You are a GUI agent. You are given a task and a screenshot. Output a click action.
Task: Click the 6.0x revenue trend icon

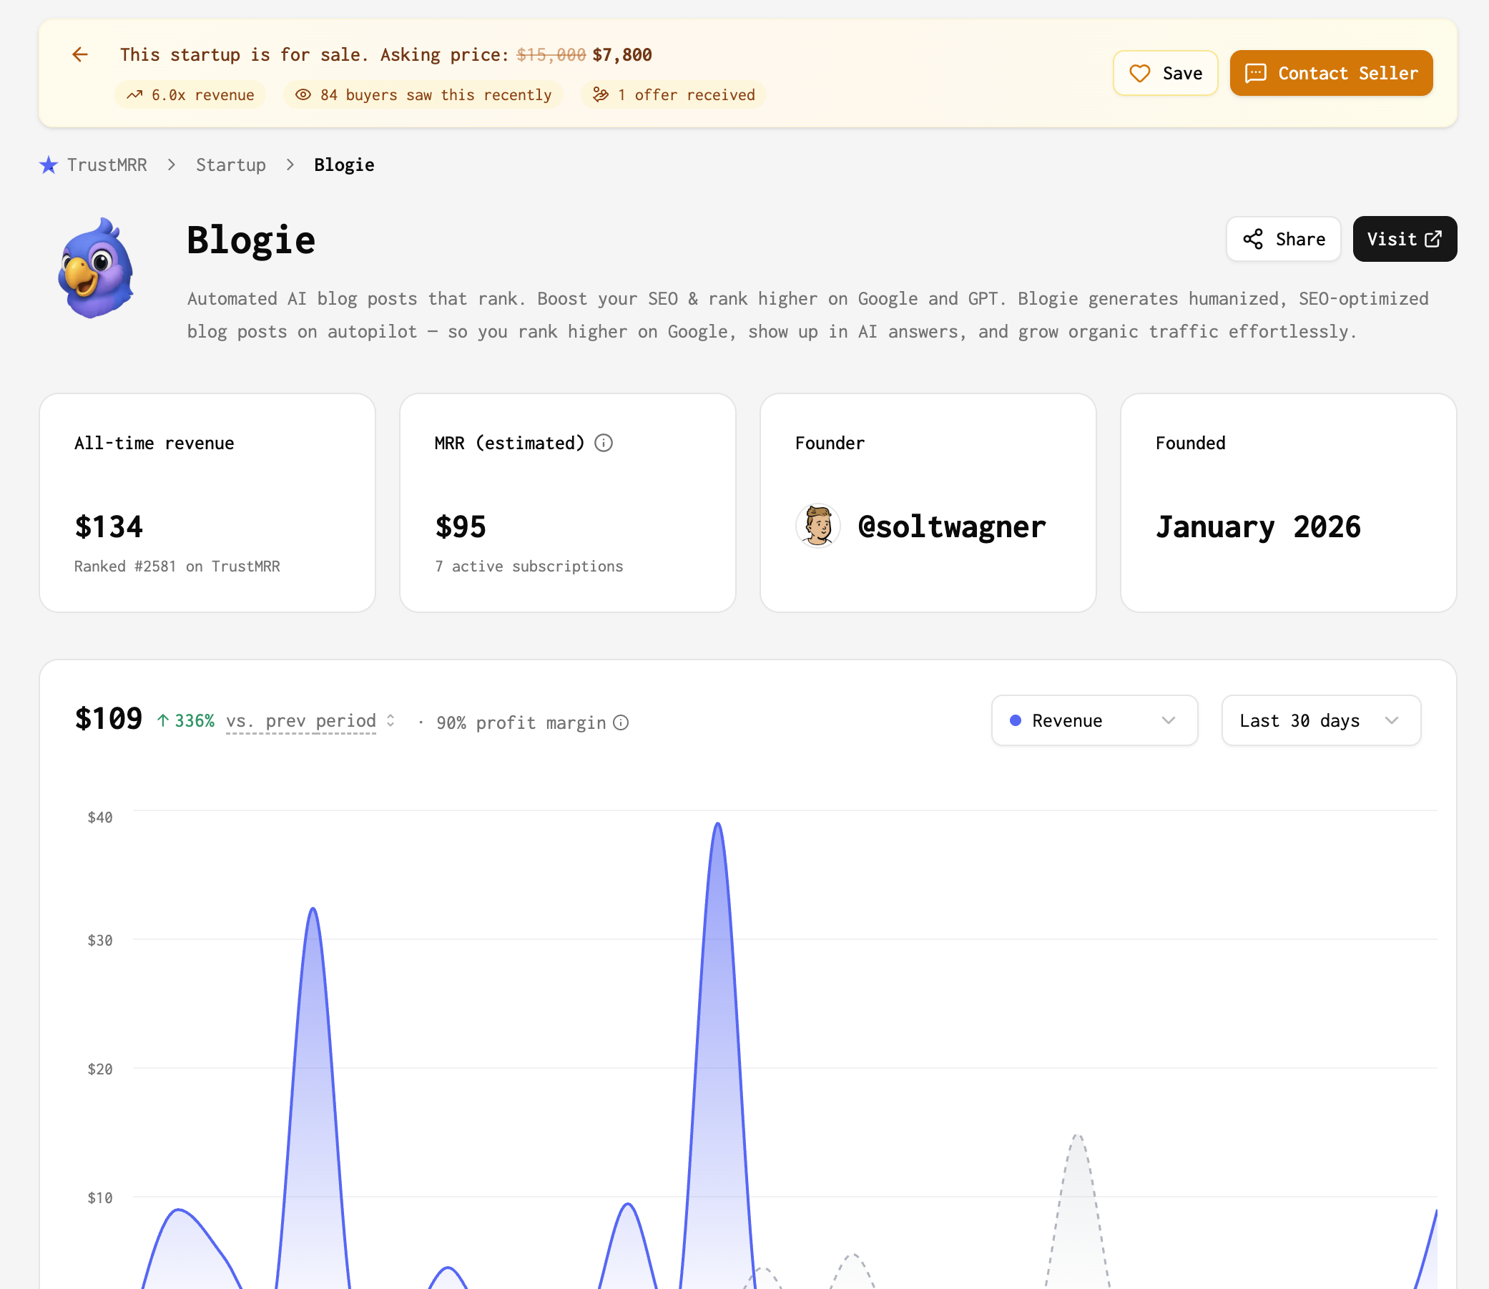tap(134, 95)
